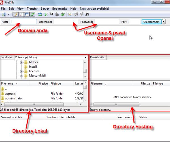Click the Refresh file lists icon

click(x=40, y=14)
